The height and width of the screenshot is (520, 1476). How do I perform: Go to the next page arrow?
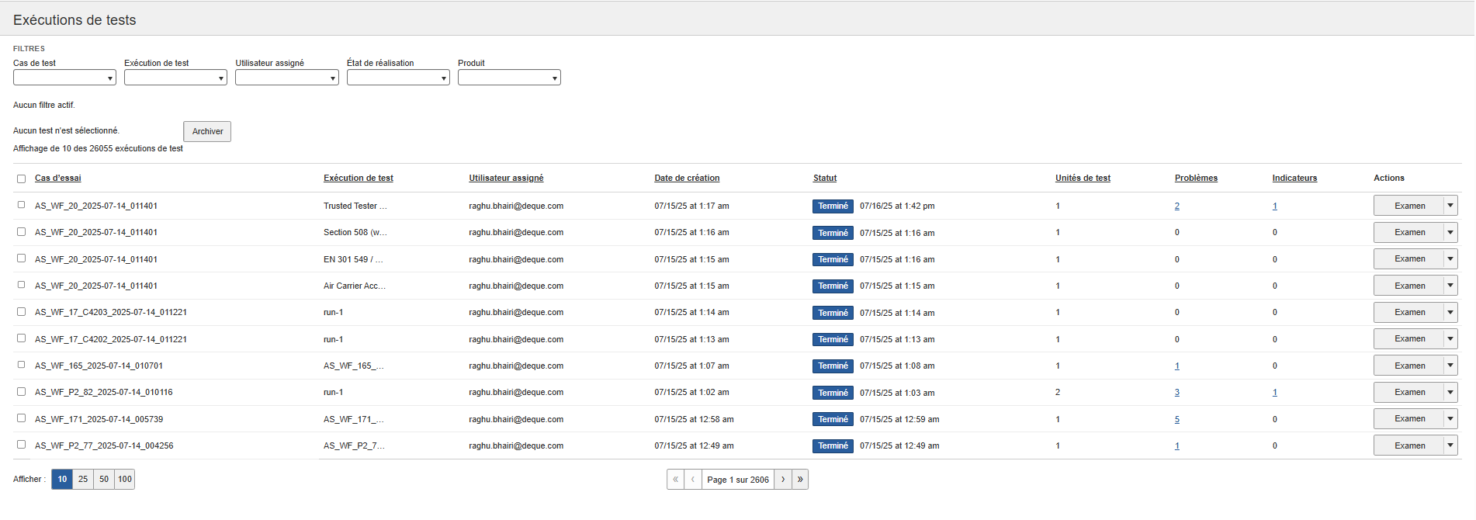(x=783, y=480)
